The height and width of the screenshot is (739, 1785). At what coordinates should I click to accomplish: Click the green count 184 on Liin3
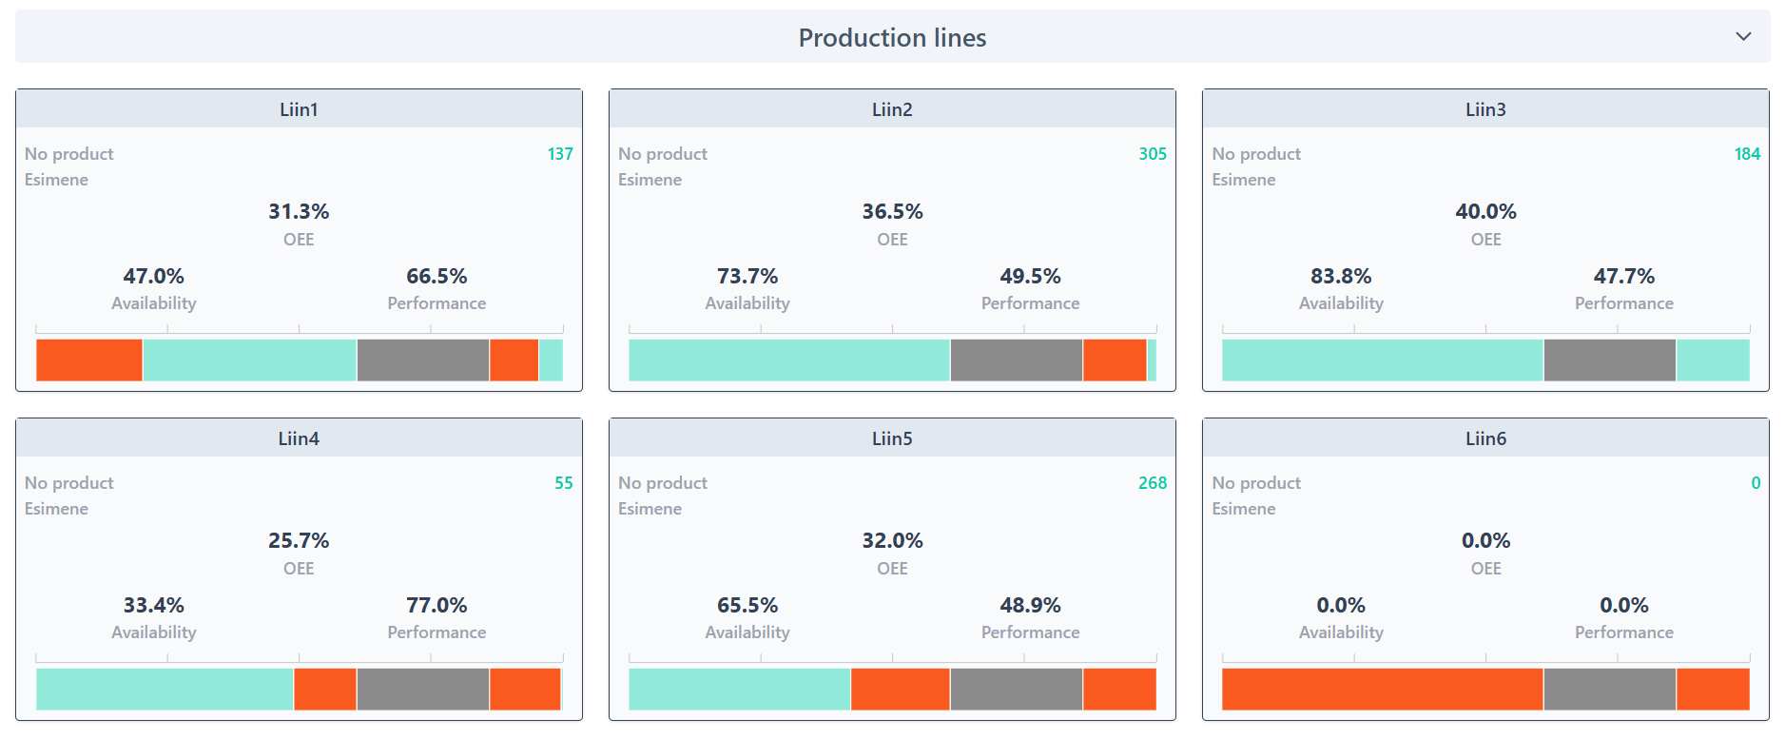tap(1747, 154)
